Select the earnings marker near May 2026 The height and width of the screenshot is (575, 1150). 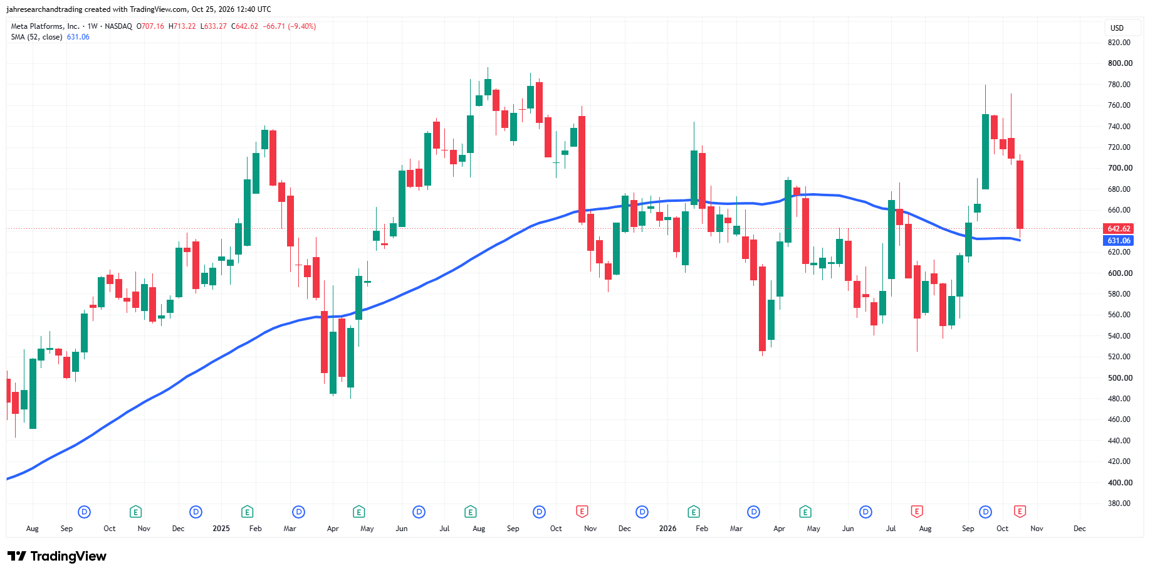805,512
